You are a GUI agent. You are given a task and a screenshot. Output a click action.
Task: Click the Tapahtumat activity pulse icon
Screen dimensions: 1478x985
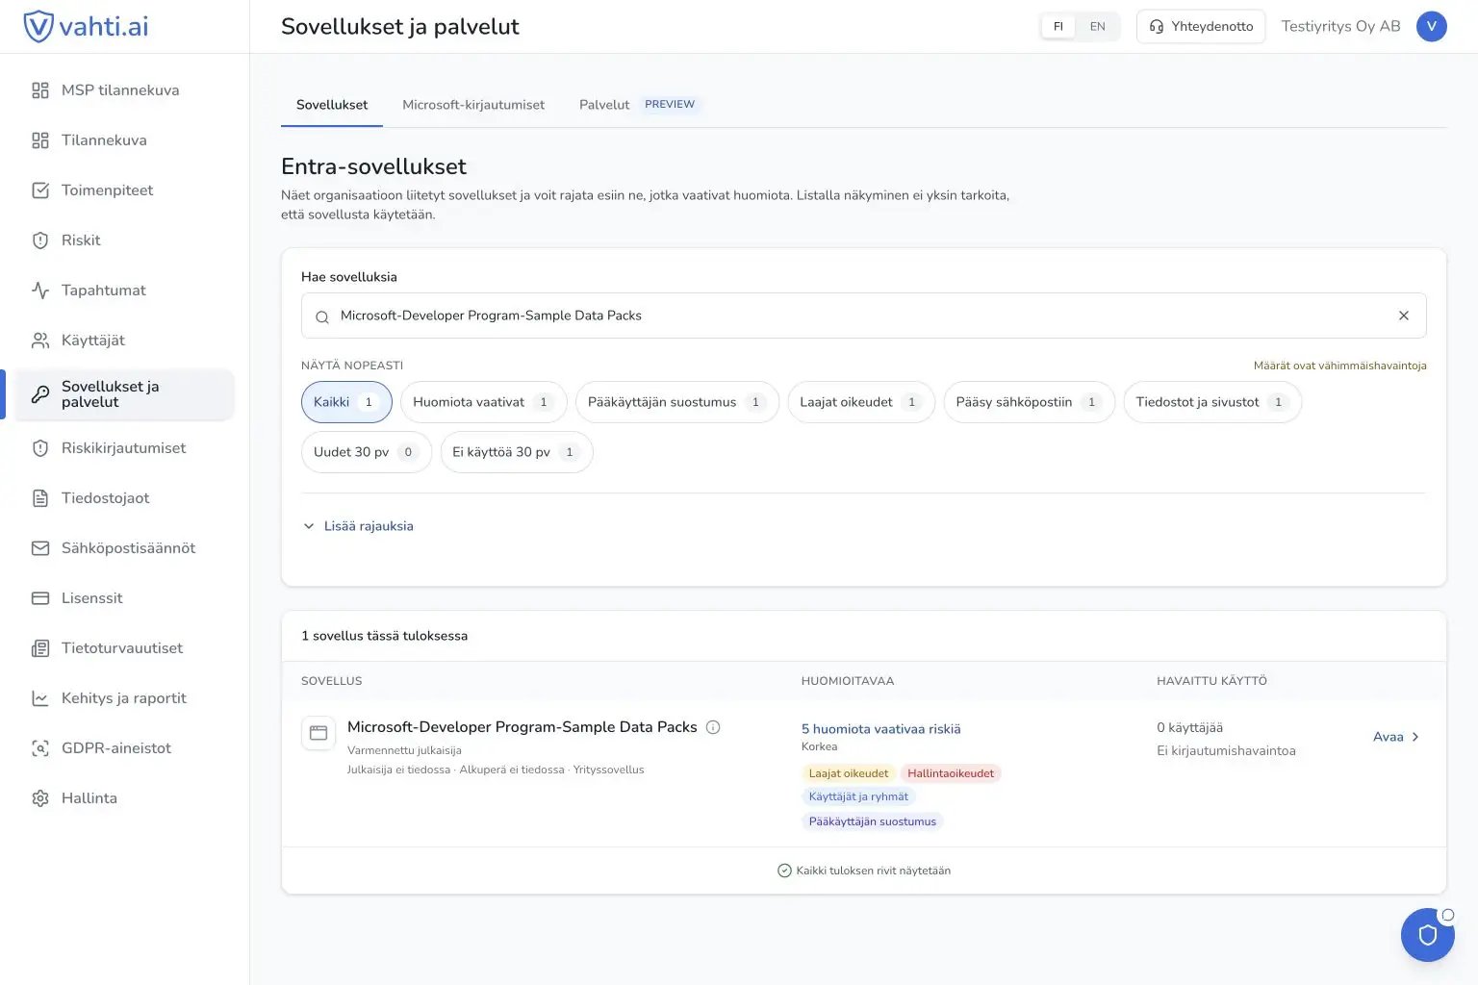[40, 290]
